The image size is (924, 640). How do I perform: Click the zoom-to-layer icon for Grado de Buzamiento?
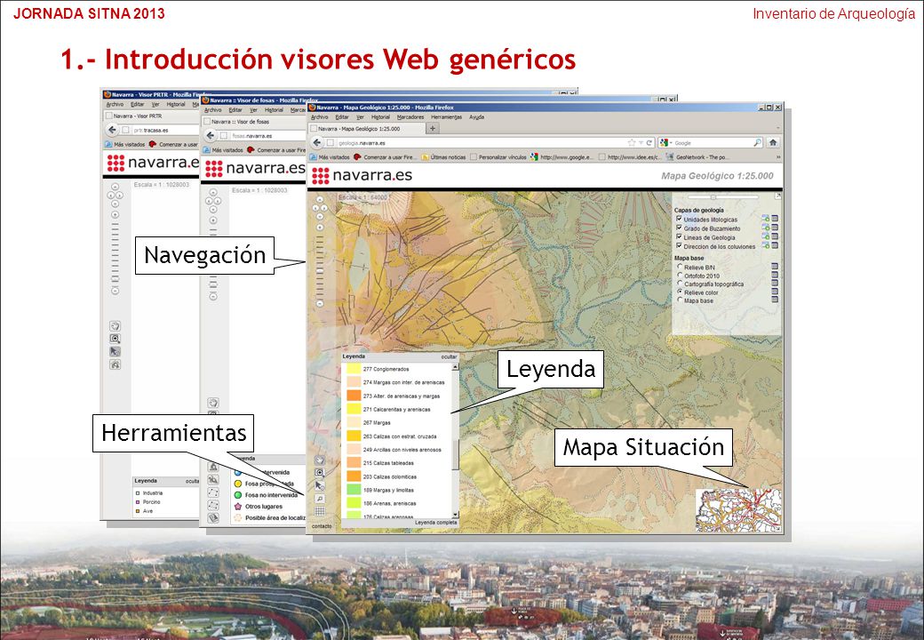[x=766, y=228]
